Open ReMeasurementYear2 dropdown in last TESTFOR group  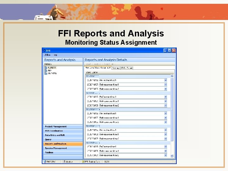(x=166, y=155)
